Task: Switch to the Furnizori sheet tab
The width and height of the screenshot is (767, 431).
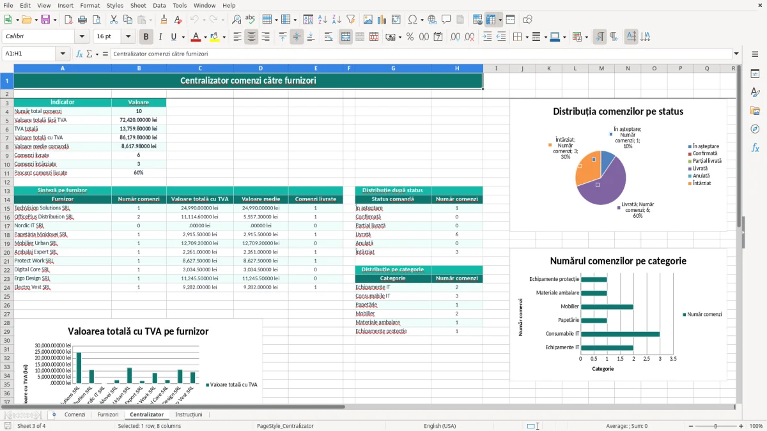Action: [108, 414]
